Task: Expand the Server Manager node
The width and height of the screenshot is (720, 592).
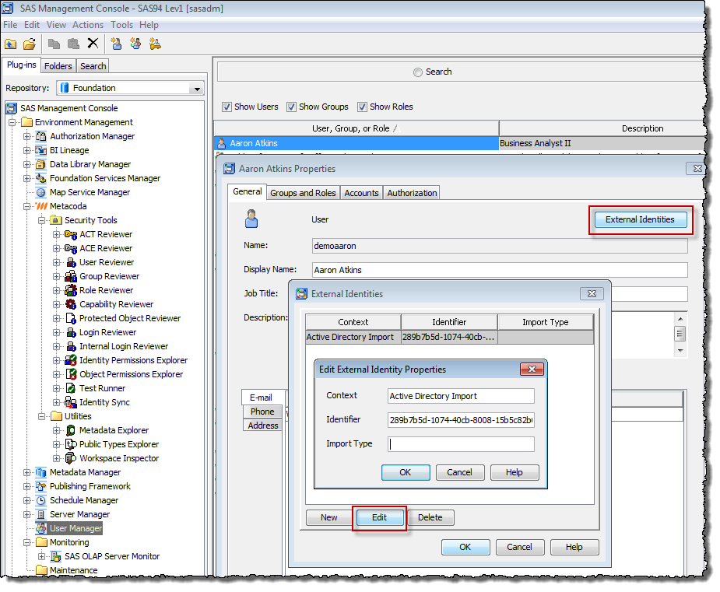Action: 27,514
